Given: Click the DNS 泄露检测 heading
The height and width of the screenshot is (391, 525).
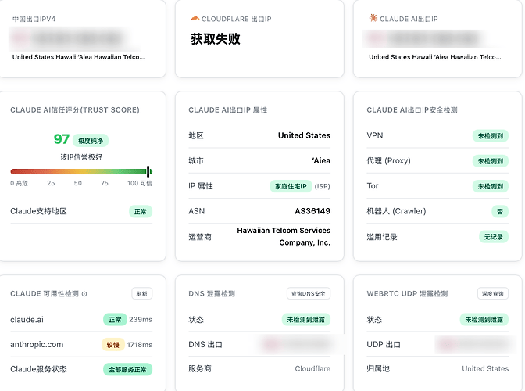Looking at the screenshot, I should (212, 294).
